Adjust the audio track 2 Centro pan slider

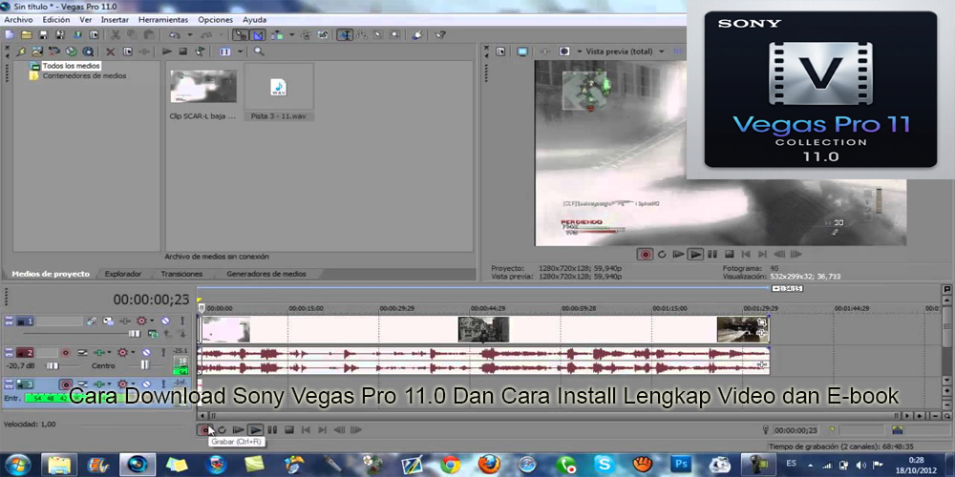[145, 365]
